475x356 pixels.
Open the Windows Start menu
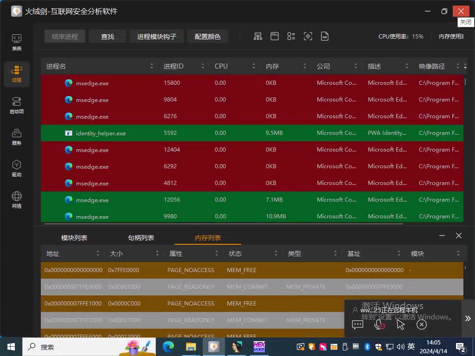(x=11, y=347)
